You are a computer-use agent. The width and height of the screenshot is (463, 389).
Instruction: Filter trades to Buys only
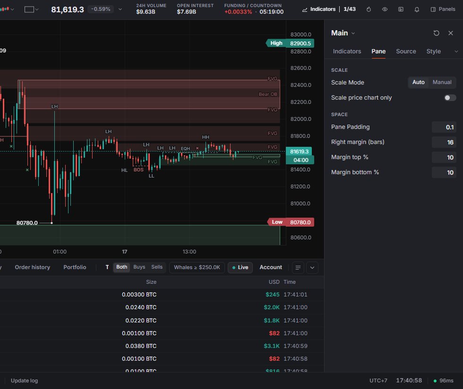pyautogui.click(x=139, y=267)
